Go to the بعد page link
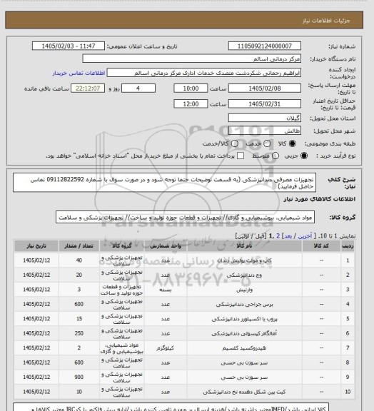Screen dimensions: 374x411 288,236
